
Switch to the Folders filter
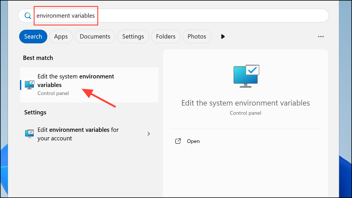[x=165, y=36]
